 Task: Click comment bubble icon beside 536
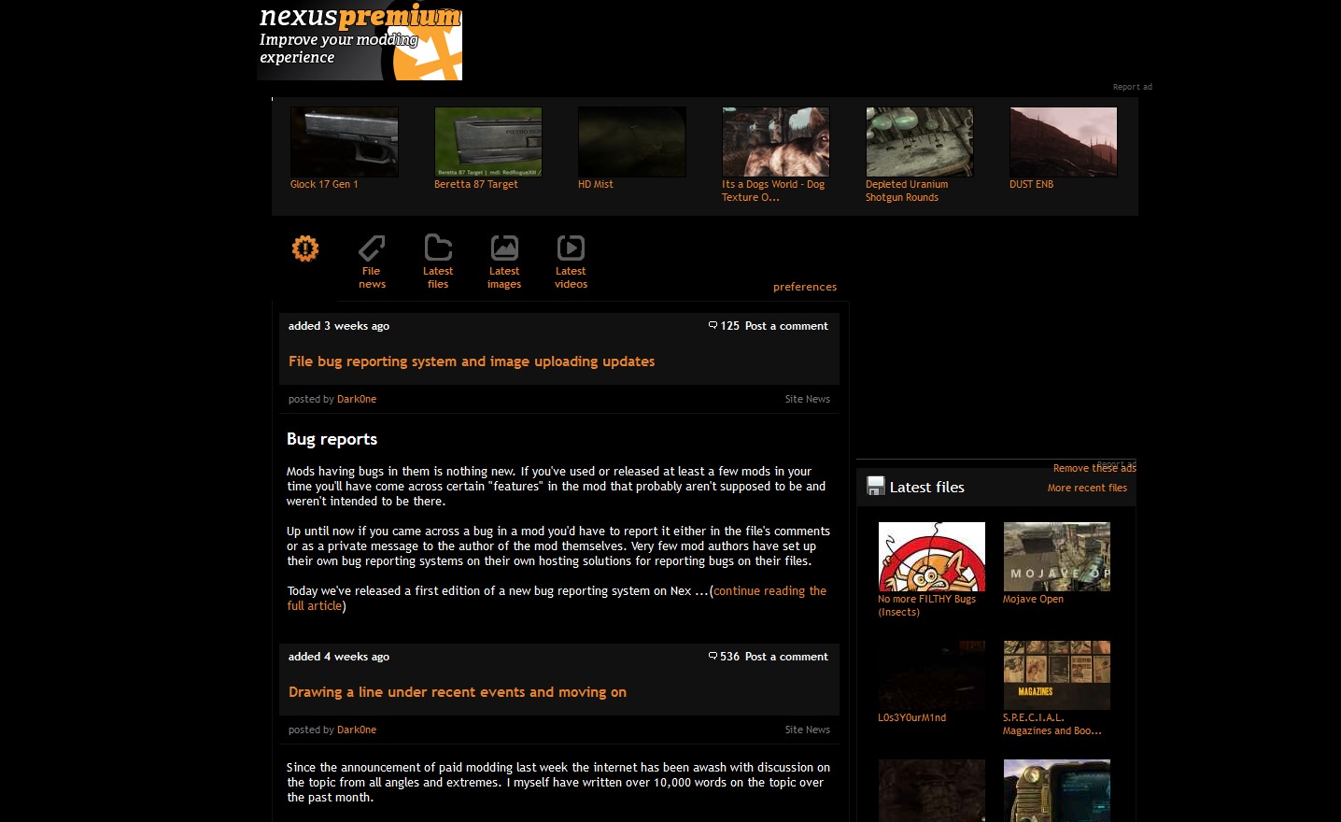click(x=713, y=656)
